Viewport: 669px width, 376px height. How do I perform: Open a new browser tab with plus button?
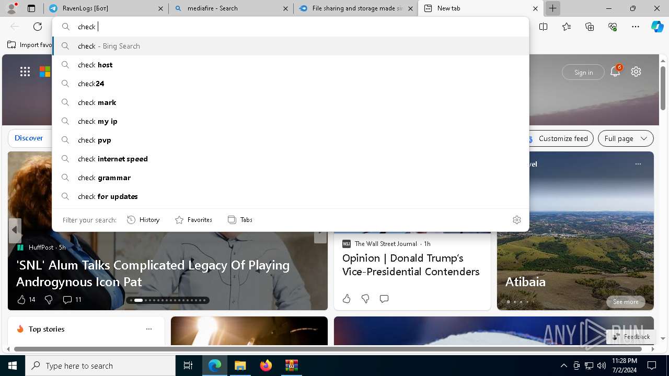[552, 8]
